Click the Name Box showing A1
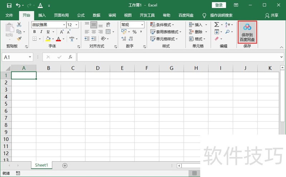The height and width of the screenshot is (177, 286). [x=14, y=57]
